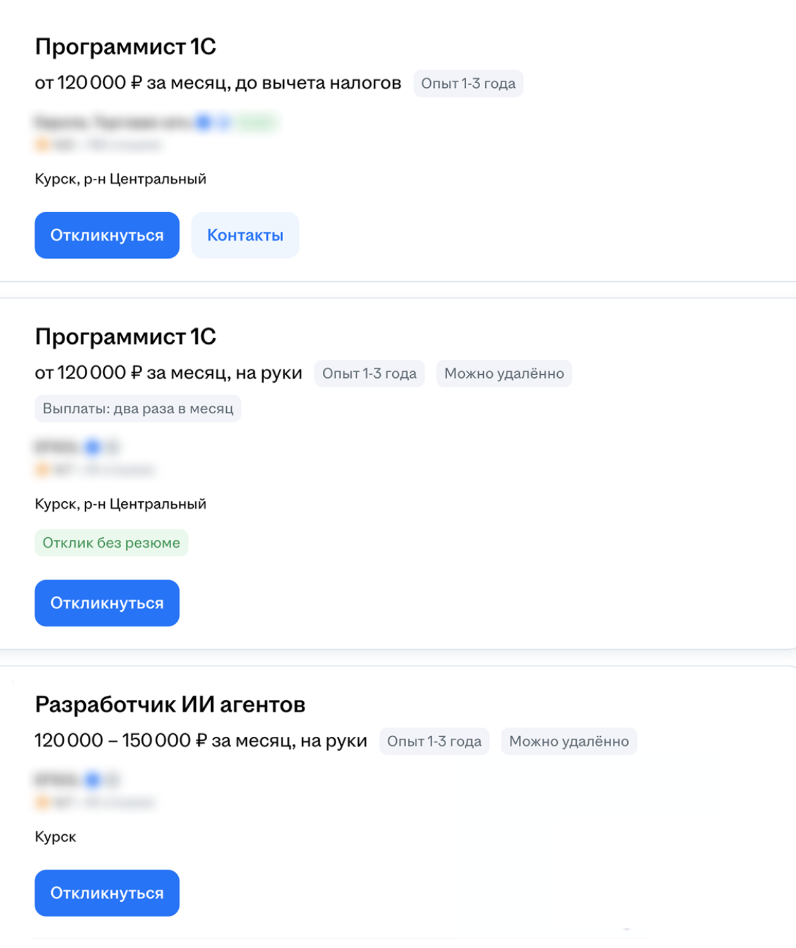
Task: Click the Выплаты: два раза в месяц tag
Action: 138,408
